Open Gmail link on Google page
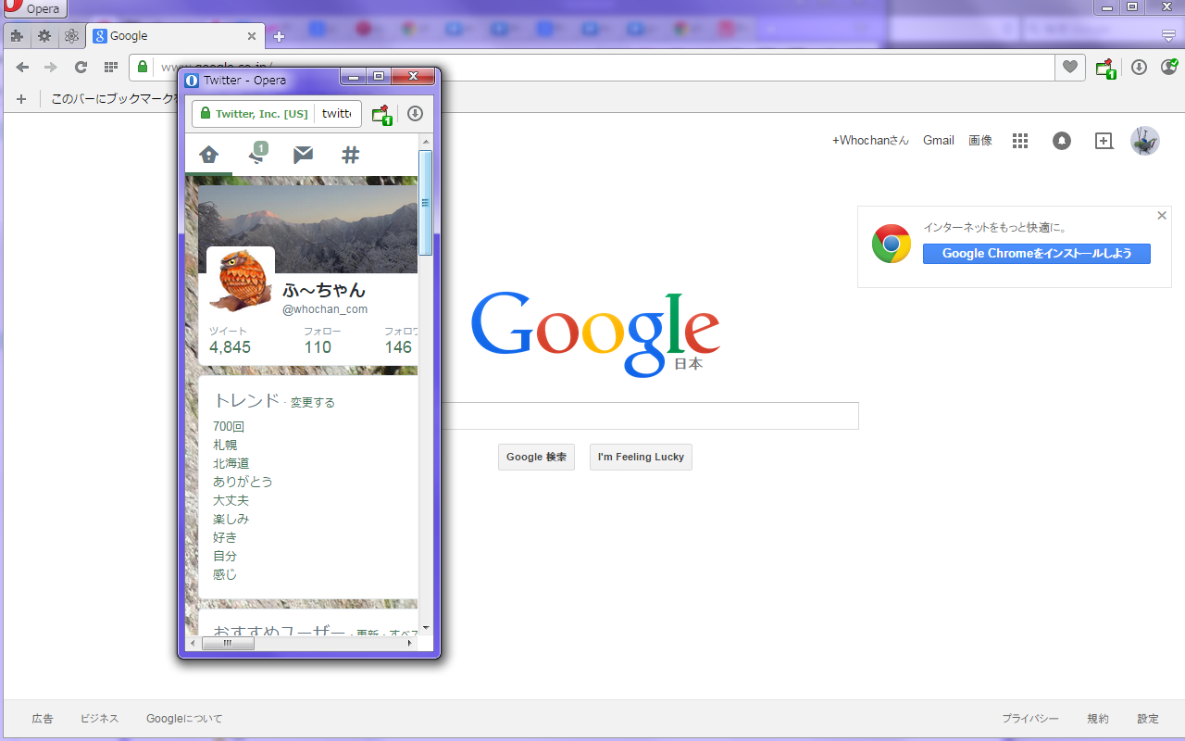Viewport: 1185px width, 741px height. pyautogui.click(x=939, y=140)
